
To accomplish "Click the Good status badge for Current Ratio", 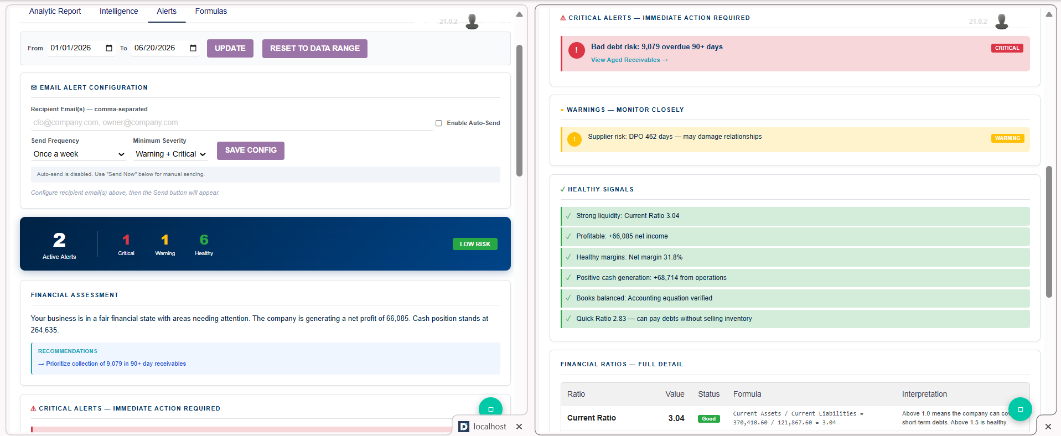I will click(x=709, y=419).
